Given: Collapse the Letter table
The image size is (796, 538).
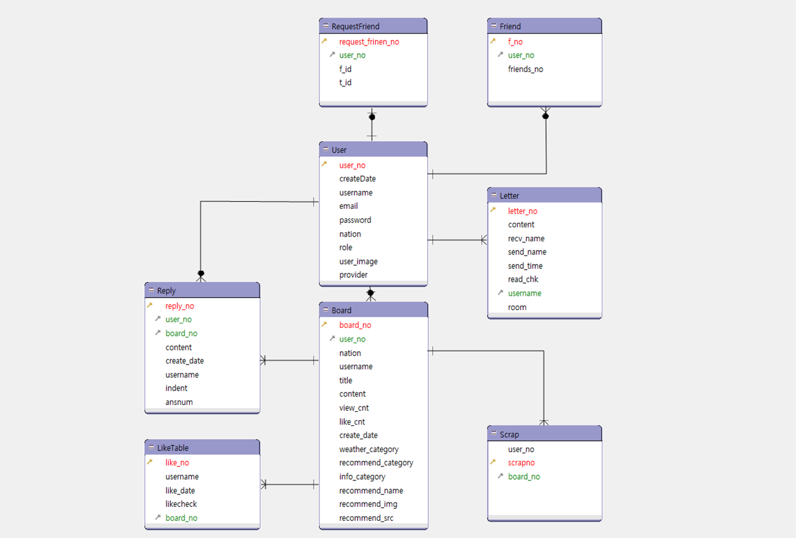Looking at the screenshot, I should pos(494,196).
